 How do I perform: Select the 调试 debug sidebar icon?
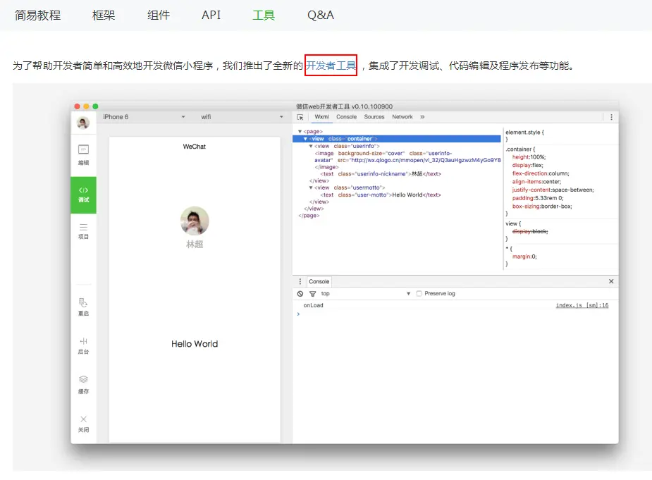click(84, 195)
